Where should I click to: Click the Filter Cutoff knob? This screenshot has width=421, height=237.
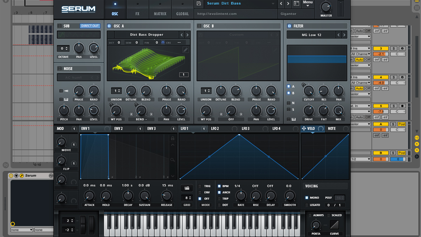point(309,91)
